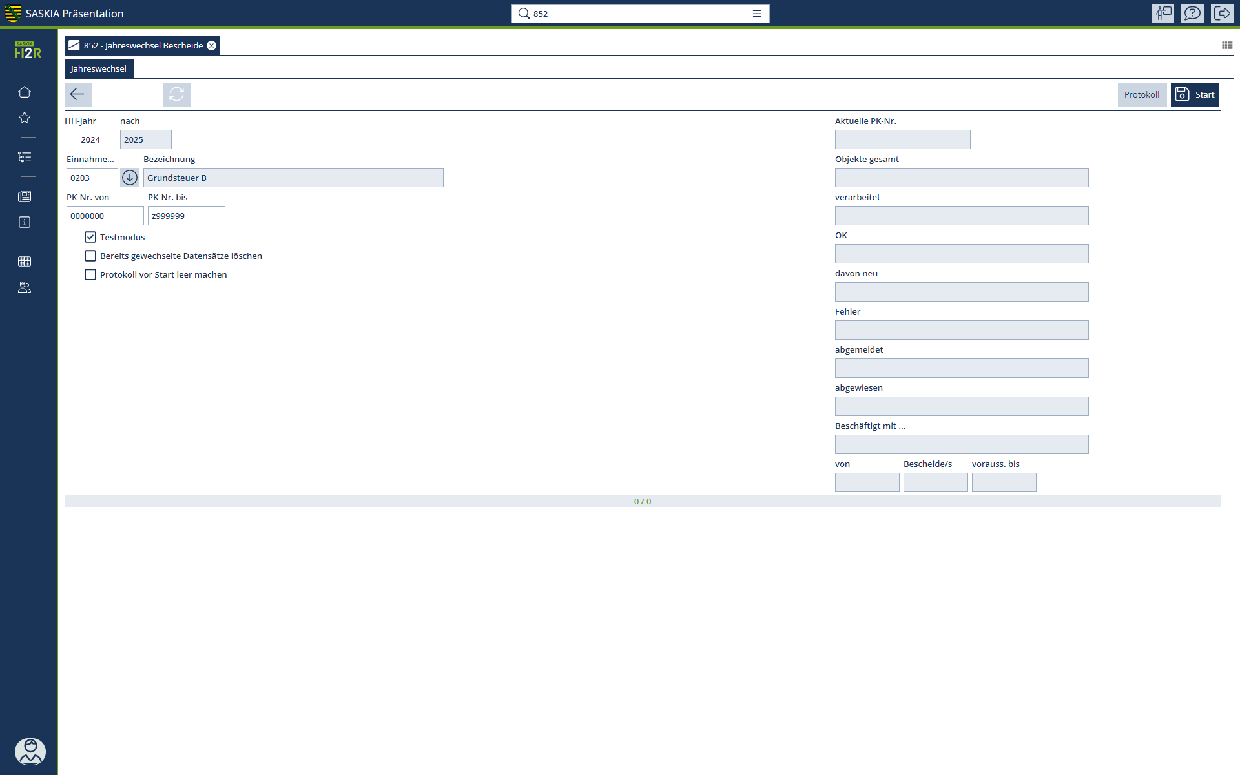Open the help chat icon top right

pos(1192,13)
